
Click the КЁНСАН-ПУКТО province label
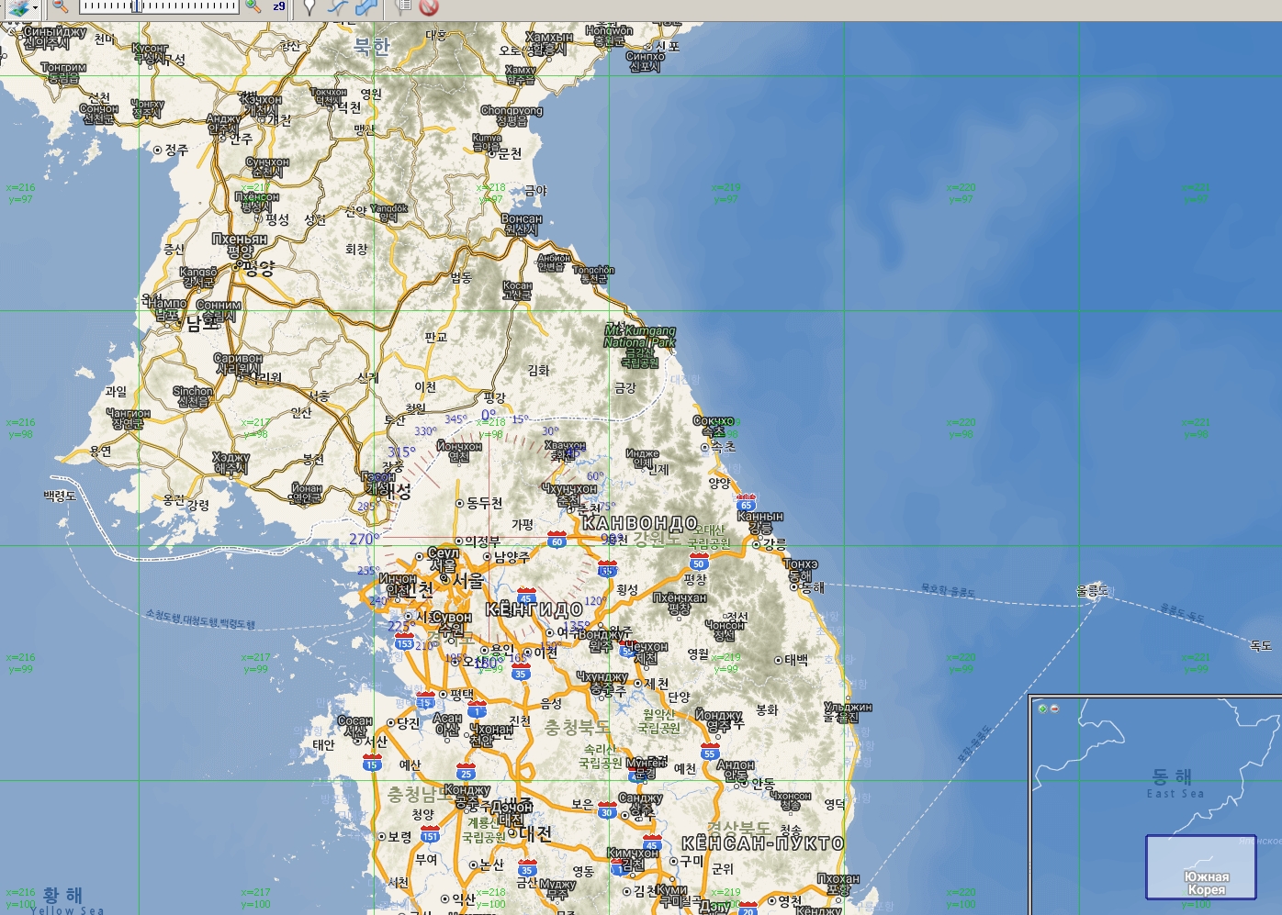coord(762,843)
